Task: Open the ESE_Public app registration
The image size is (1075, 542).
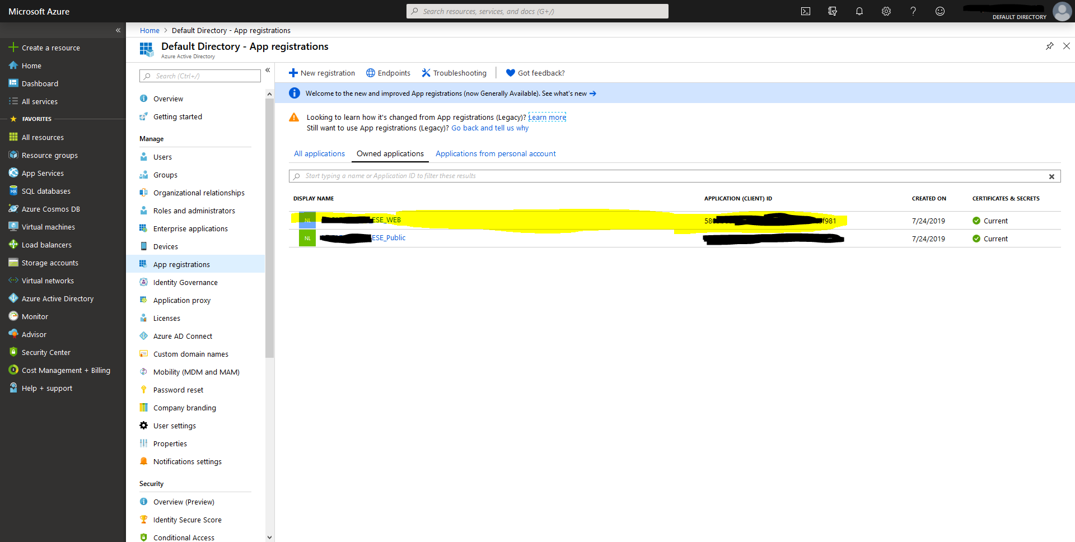Action: [x=389, y=238]
